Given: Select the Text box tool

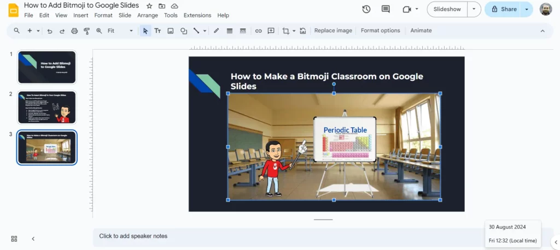Looking at the screenshot, I should pyautogui.click(x=157, y=31).
